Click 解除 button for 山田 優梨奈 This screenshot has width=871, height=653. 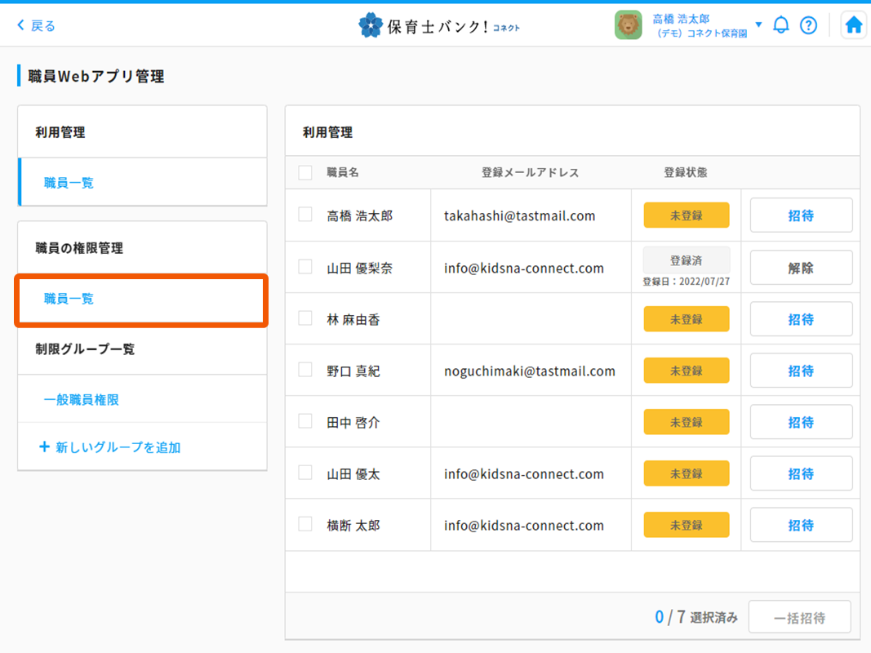coord(801,268)
